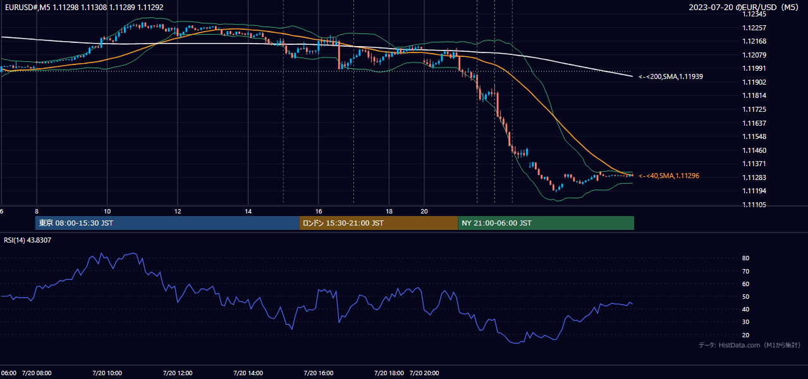
Task: Click the bottom date label 7/20 16:00
Action: (x=319, y=373)
